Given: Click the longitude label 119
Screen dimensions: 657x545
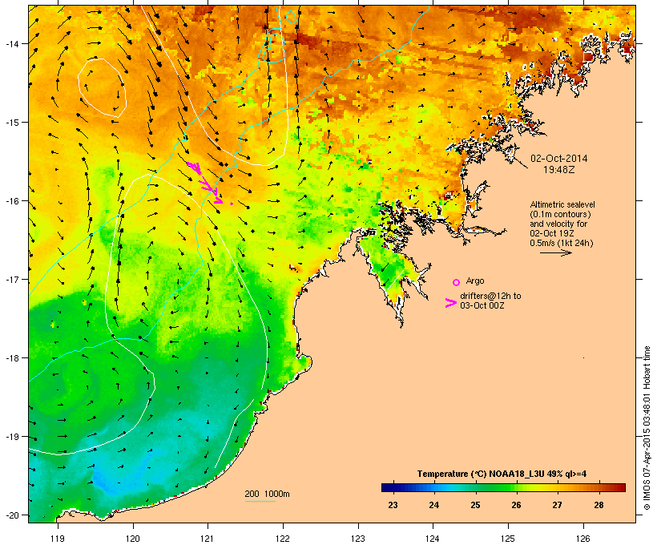Looking at the screenshot, I should (58, 539).
